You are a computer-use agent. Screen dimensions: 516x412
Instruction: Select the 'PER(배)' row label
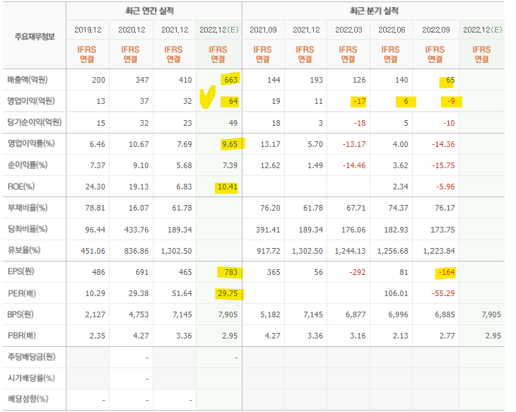pyautogui.click(x=22, y=293)
